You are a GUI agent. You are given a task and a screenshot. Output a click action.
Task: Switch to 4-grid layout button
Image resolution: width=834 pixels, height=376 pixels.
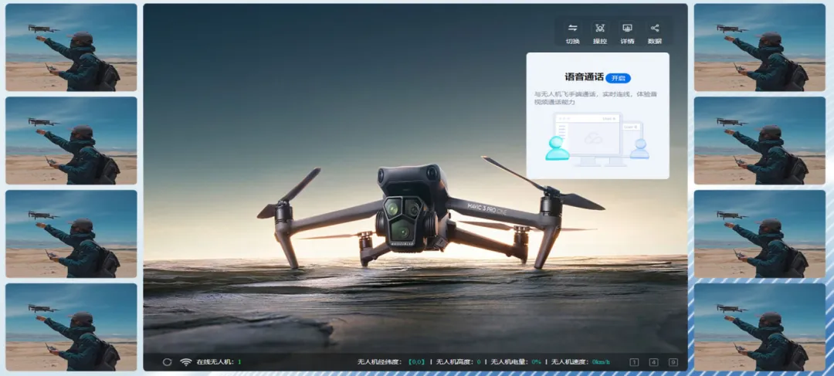653,362
